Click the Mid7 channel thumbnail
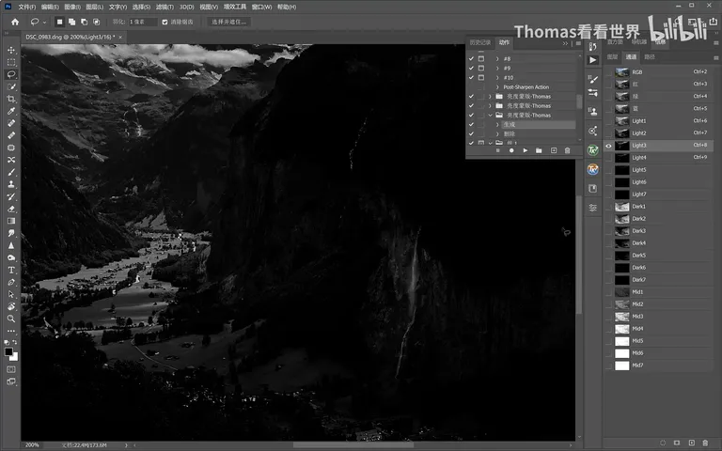 tap(622, 365)
